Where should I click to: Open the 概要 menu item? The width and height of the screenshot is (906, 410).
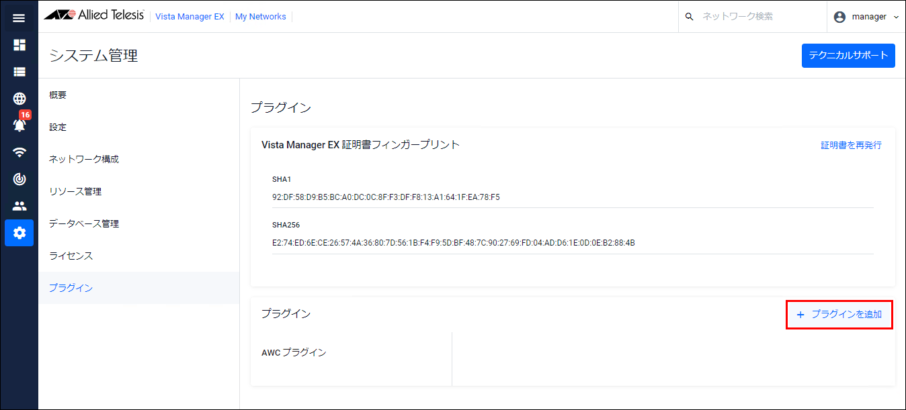tap(58, 95)
